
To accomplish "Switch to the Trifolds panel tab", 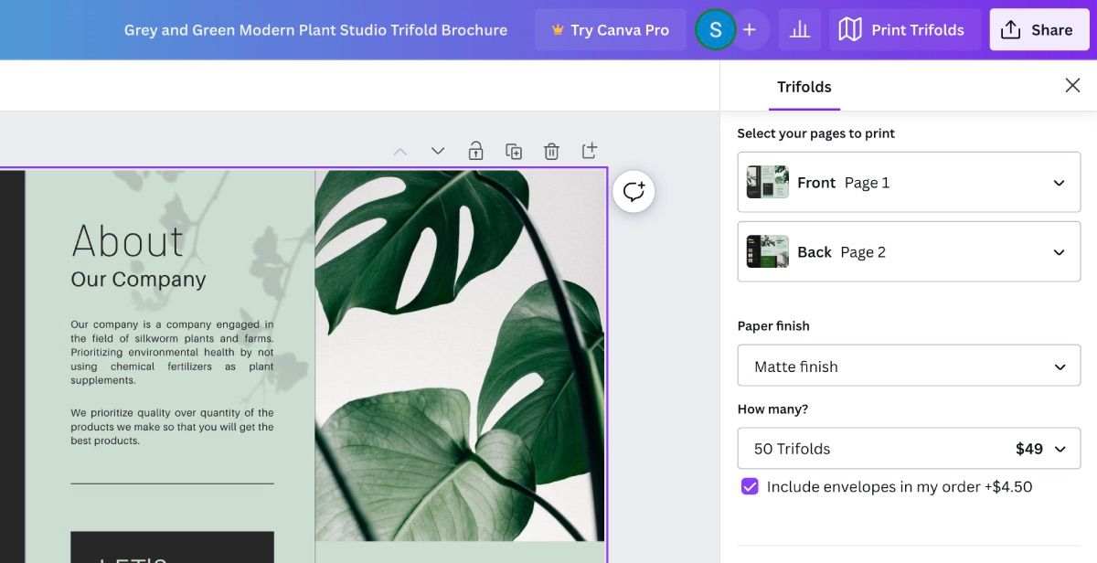I will pyautogui.click(x=804, y=87).
